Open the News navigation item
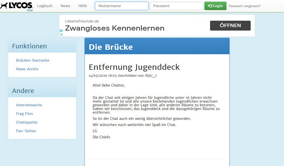Screen dimensions: 284x166 (x=65, y=6)
